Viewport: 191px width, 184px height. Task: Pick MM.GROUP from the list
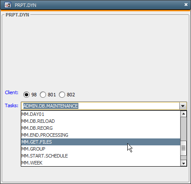(101, 149)
